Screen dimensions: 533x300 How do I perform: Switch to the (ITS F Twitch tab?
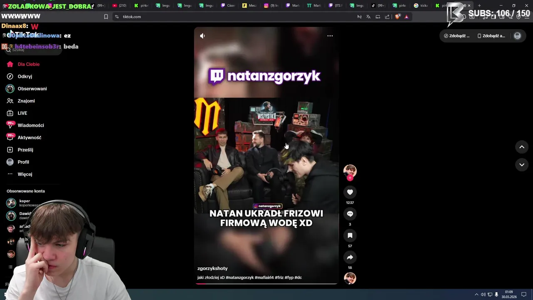tap(336, 5)
